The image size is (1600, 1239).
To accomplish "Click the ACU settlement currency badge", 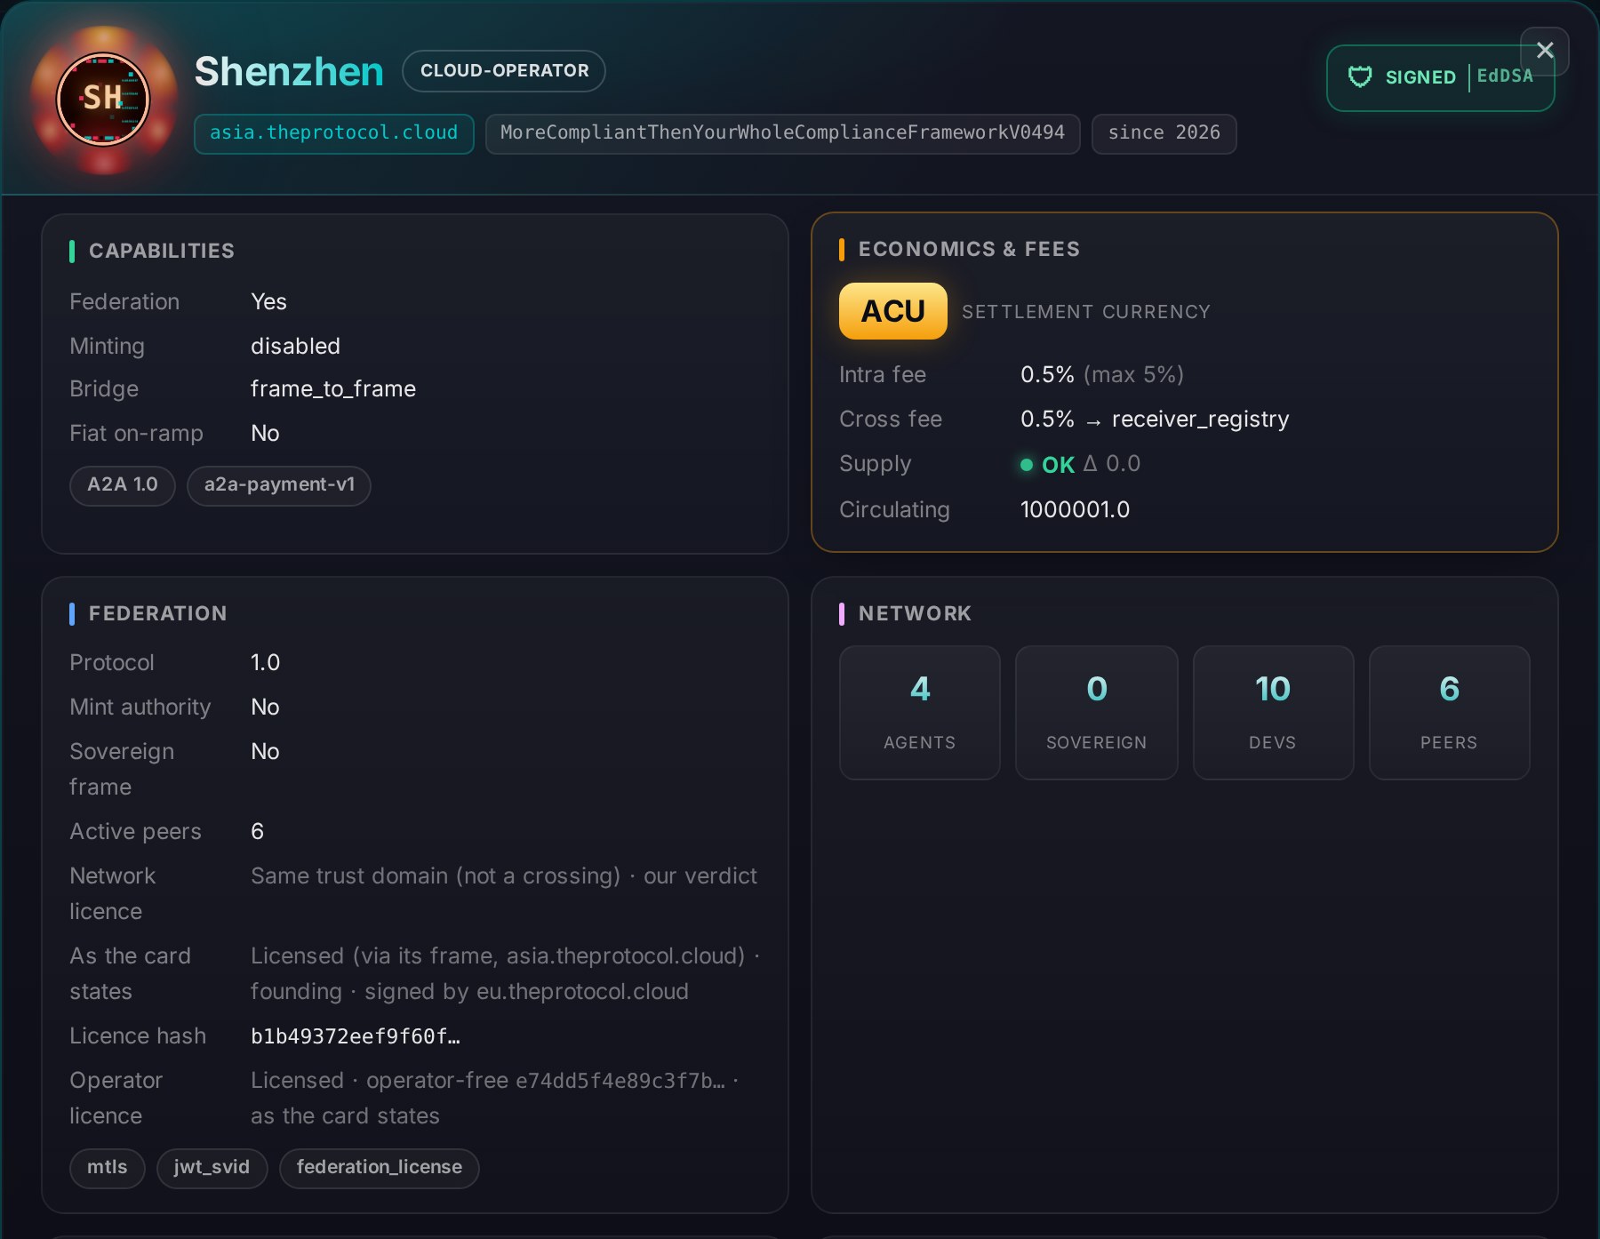I will [x=892, y=311].
